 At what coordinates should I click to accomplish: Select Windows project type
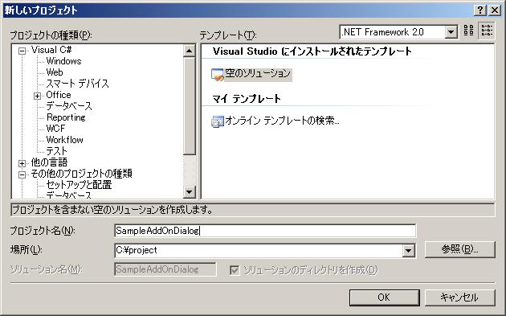coord(63,61)
